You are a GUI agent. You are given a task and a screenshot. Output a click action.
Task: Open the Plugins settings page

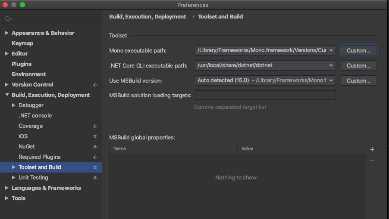pyautogui.click(x=22, y=64)
